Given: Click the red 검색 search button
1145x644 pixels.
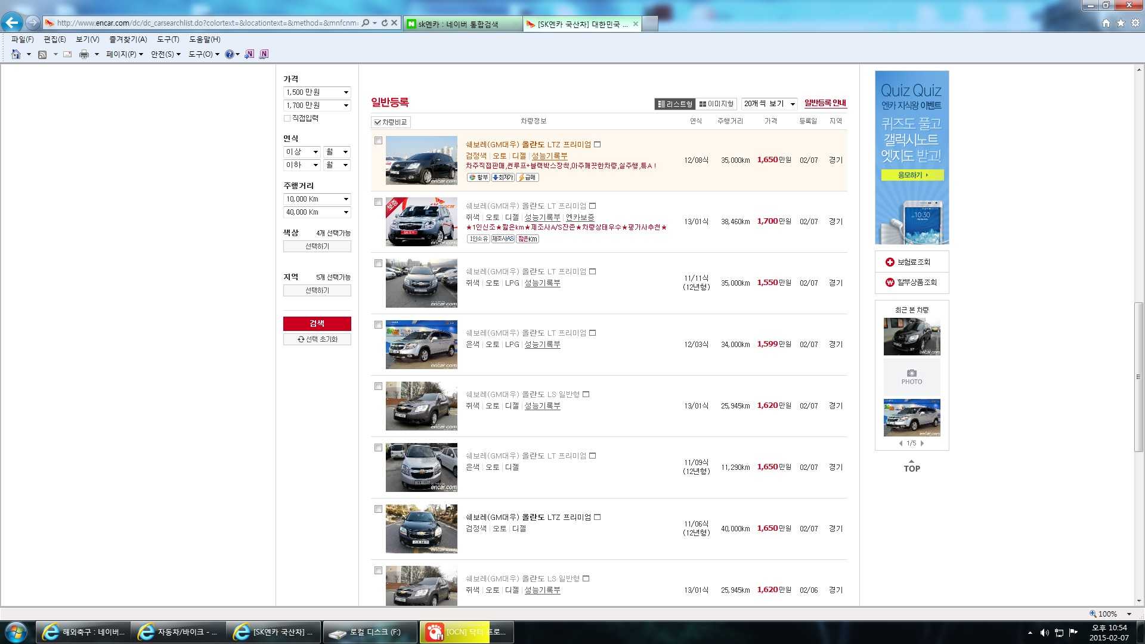Looking at the screenshot, I should click(317, 324).
